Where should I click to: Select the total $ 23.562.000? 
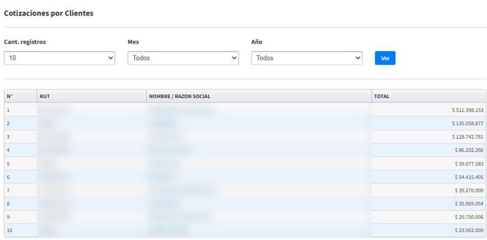(x=469, y=230)
